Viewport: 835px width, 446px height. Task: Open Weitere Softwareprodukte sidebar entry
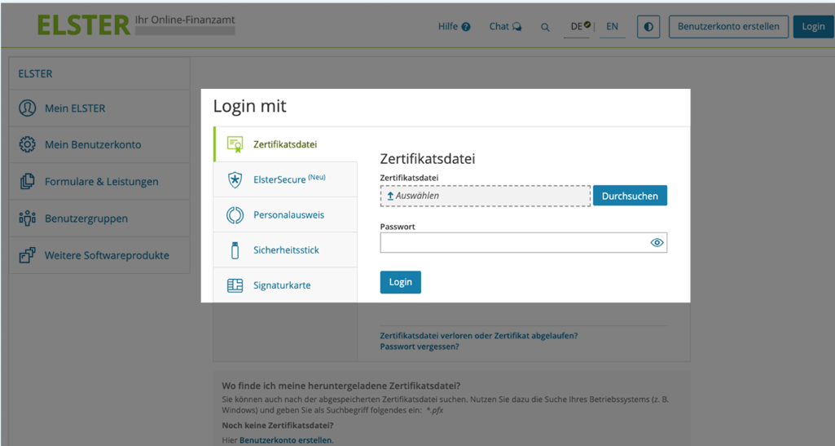[99, 255]
